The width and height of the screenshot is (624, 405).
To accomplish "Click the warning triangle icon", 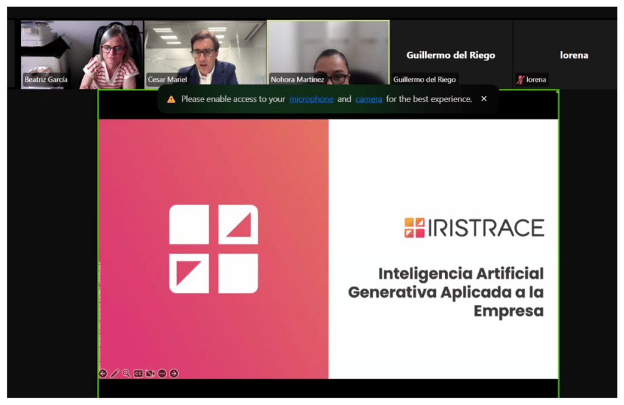I will pyautogui.click(x=171, y=99).
